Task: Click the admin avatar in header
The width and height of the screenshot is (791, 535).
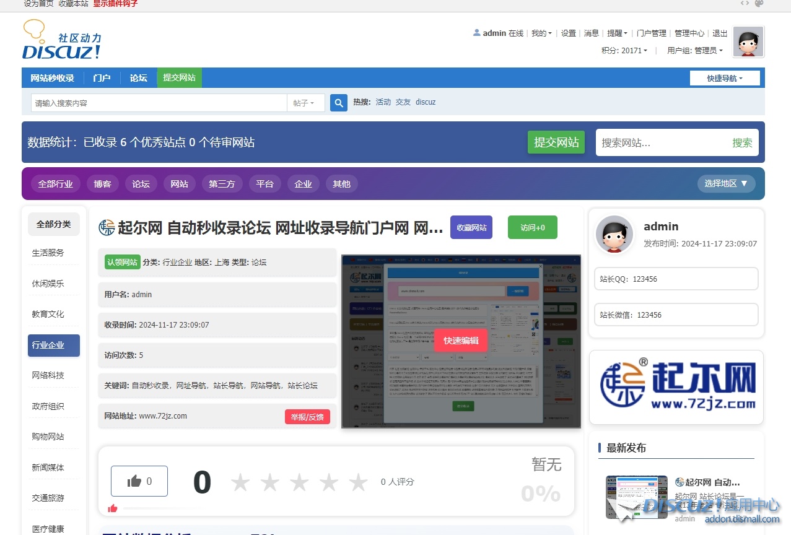Action: (x=748, y=42)
